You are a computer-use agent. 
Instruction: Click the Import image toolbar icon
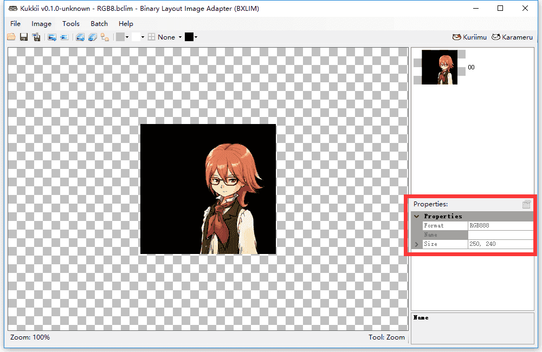64,37
